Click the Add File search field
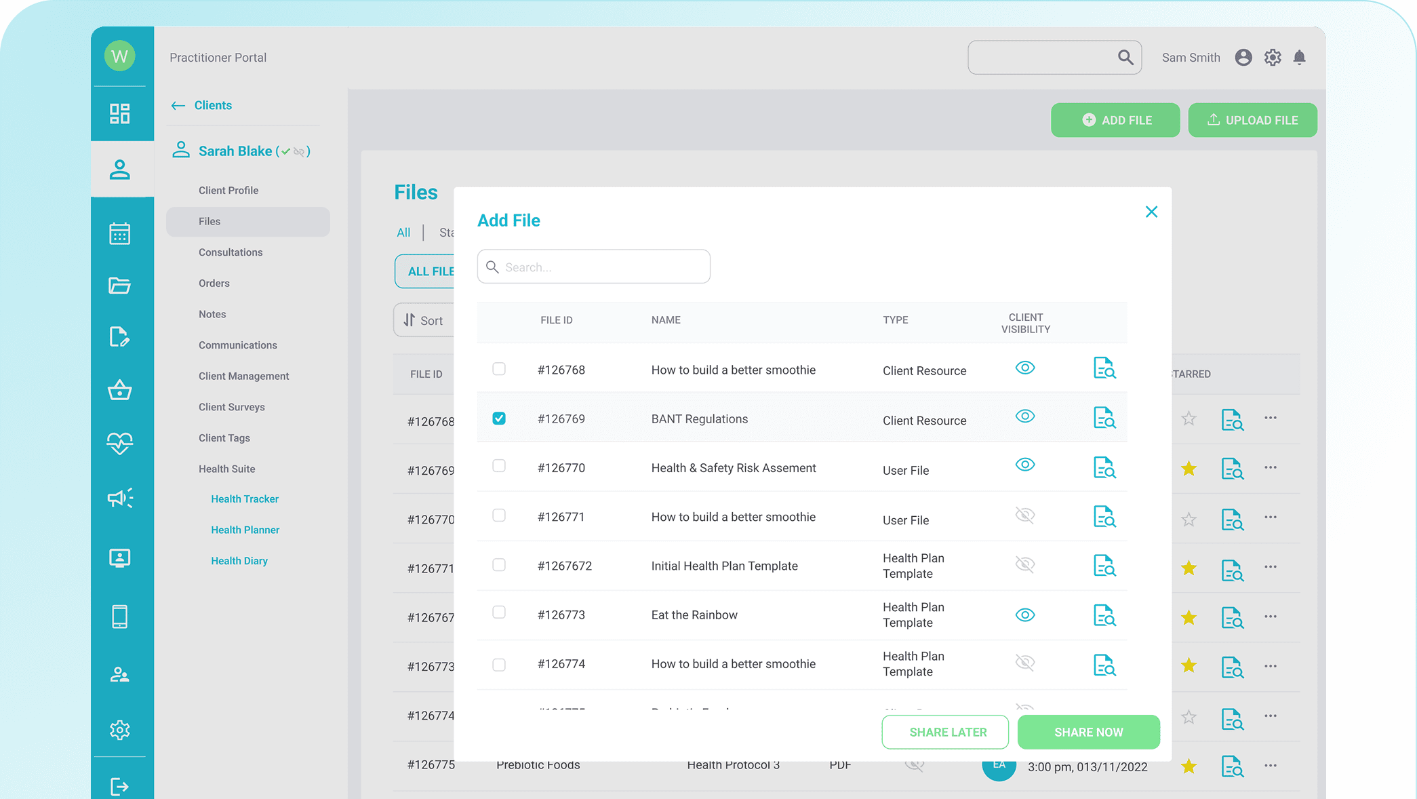 click(x=595, y=267)
